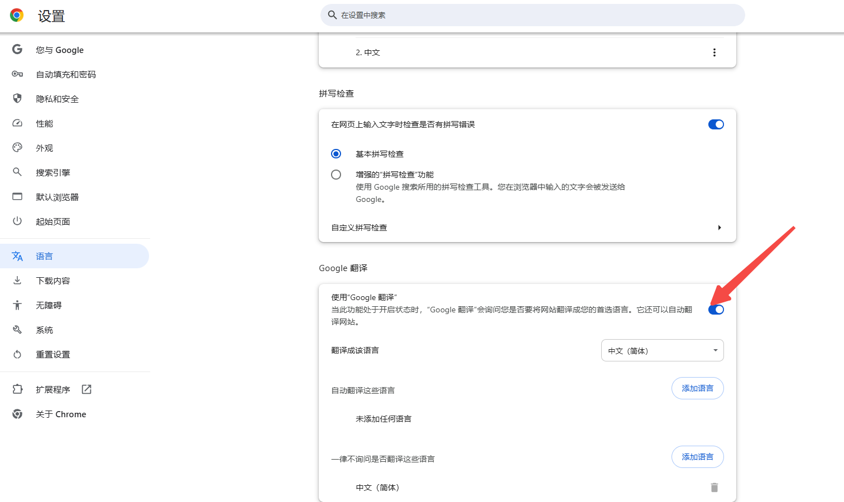Click the translate icon for languages

pos(17,256)
